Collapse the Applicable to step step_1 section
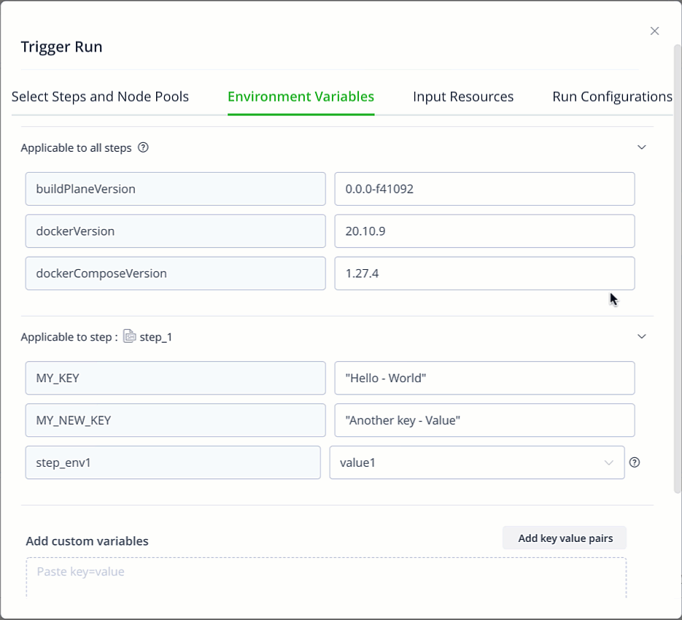The image size is (682, 620). [642, 336]
